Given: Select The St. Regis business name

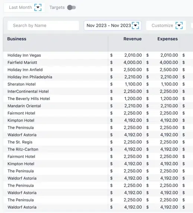Looking at the screenshot, I should [20, 142].
